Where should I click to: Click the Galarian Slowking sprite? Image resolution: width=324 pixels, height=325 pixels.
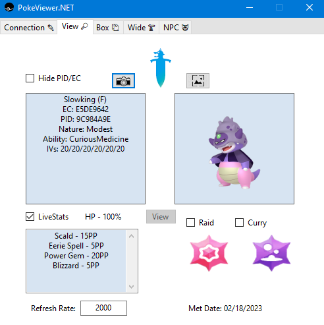pos(234,153)
